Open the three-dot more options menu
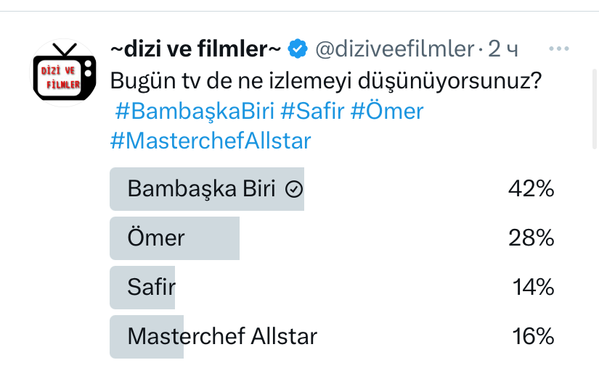 tap(559, 49)
